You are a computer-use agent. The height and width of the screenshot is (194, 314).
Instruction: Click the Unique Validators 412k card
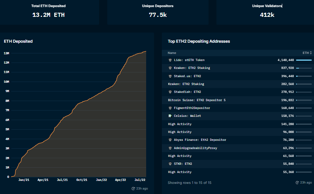click(267, 11)
